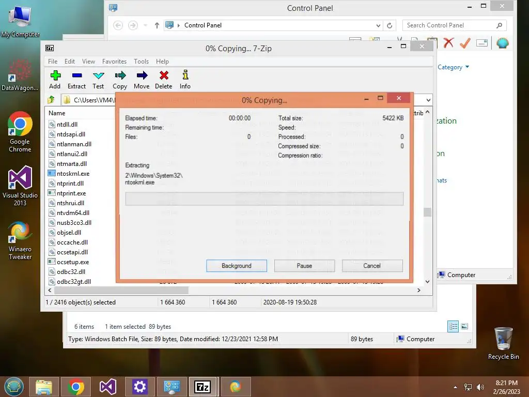Open Visual Studio from the taskbar
The image size is (529, 397).
(108, 387)
